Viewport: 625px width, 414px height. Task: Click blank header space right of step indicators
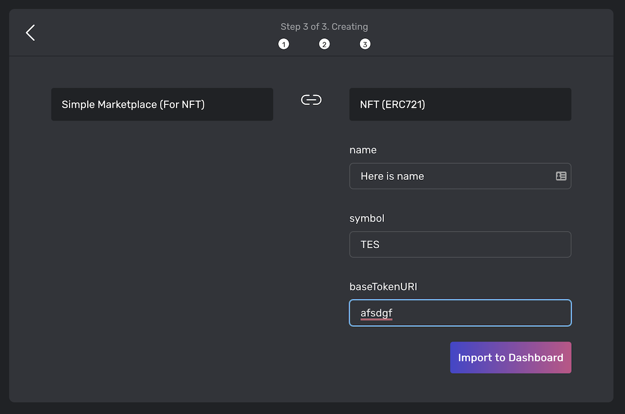click(x=484, y=33)
